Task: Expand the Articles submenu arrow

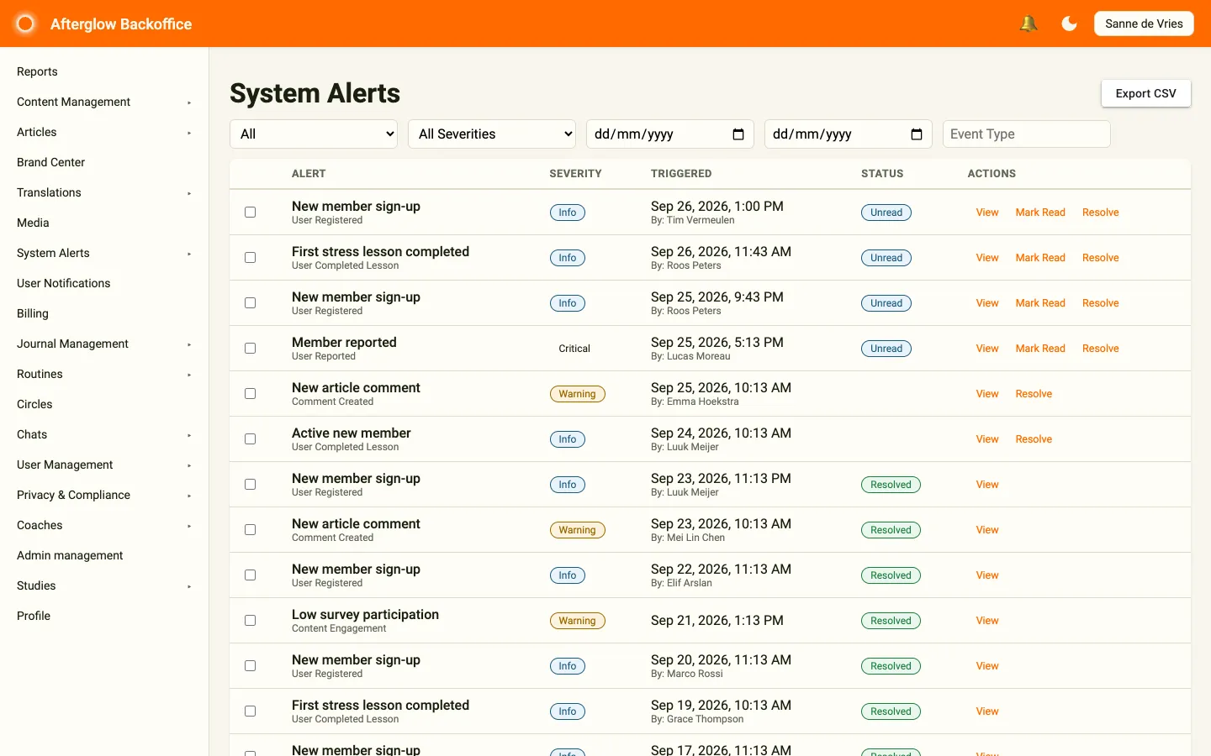Action: pyautogui.click(x=189, y=133)
